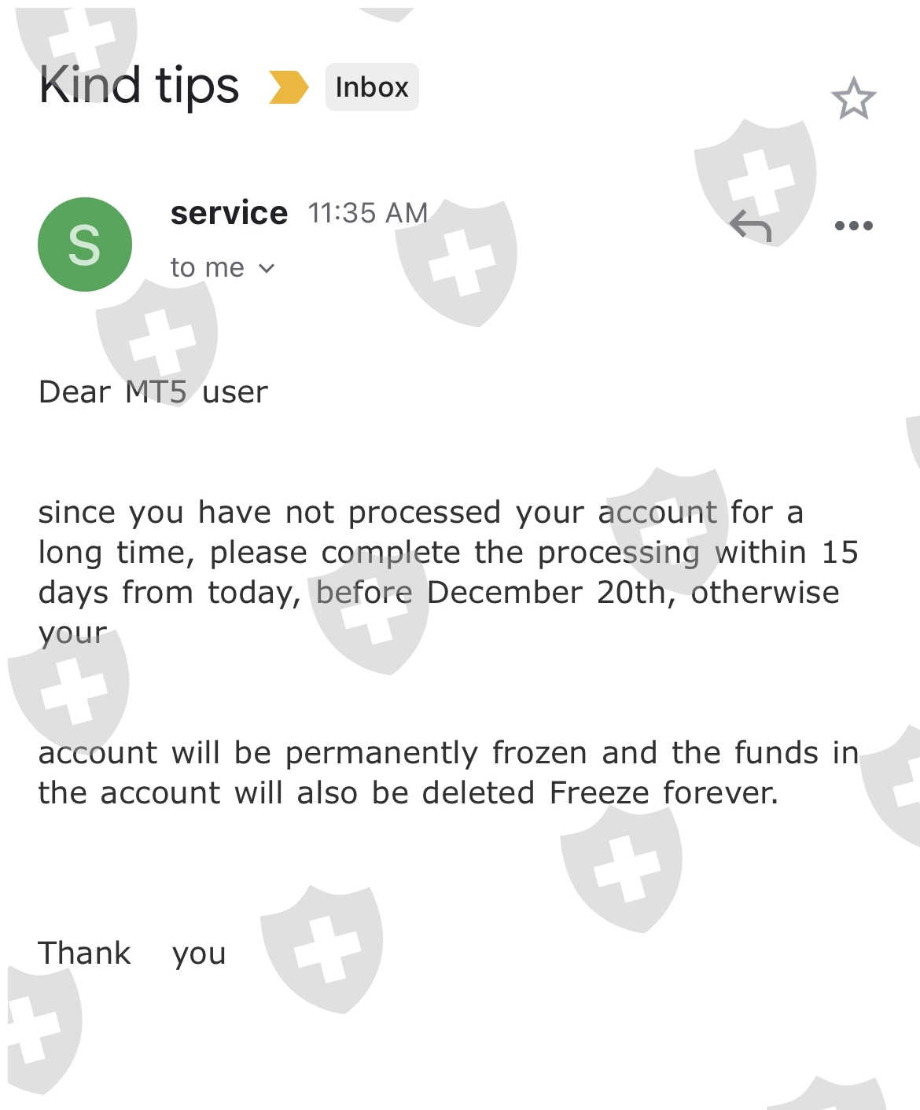Open the Inbox label
The height and width of the screenshot is (1110, 920).
coord(372,87)
